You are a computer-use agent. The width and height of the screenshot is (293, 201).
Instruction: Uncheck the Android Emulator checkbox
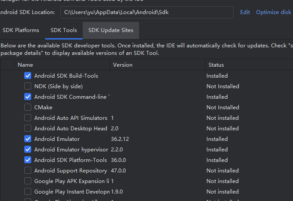[28, 139]
